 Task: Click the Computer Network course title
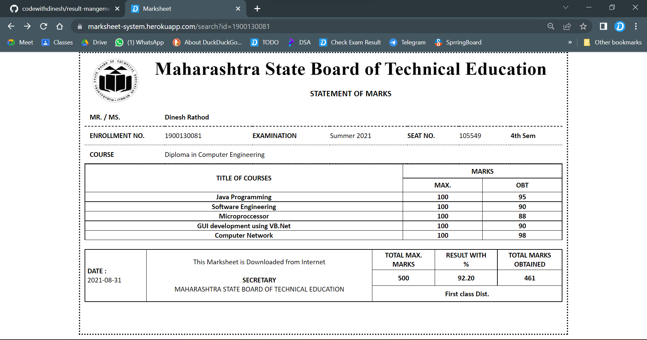point(244,235)
